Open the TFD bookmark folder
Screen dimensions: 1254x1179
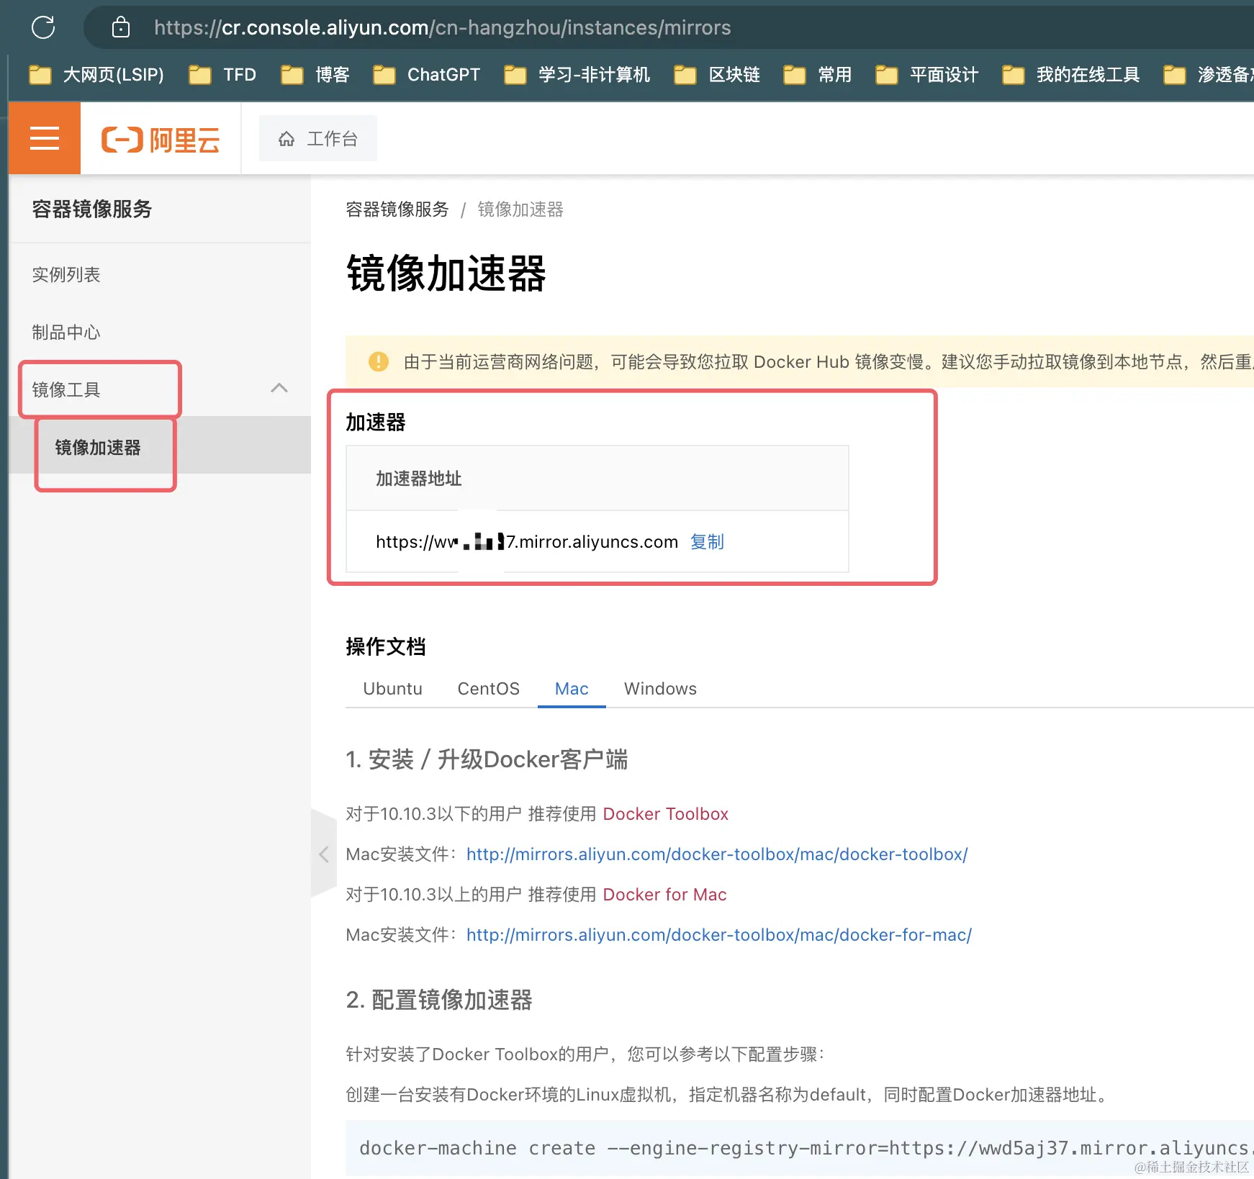[x=222, y=75]
